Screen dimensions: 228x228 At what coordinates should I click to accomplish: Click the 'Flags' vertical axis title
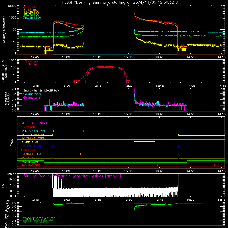point(11,142)
